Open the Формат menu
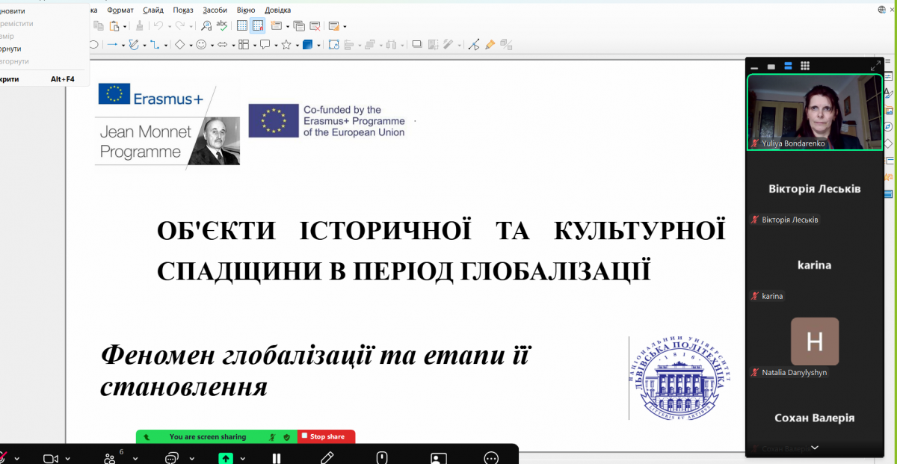This screenshot has height=464, width=897. pyautogui.click(x=120, y=10)
